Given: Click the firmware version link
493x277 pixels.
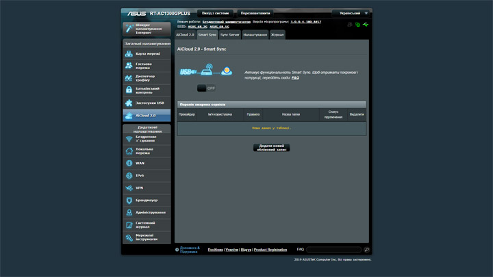Looking at the screenshot, I should click(305, 22).
